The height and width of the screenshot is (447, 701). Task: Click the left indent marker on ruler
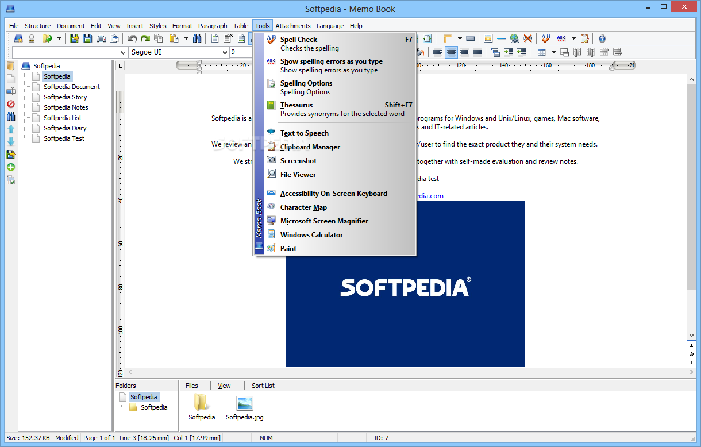point(199,65)
